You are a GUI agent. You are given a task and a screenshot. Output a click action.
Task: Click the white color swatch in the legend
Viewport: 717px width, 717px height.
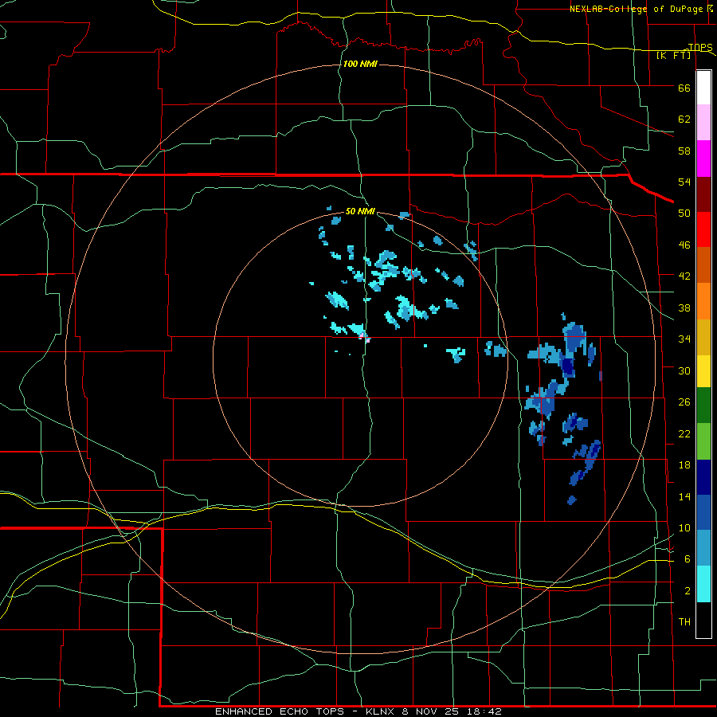pos(703,88)
